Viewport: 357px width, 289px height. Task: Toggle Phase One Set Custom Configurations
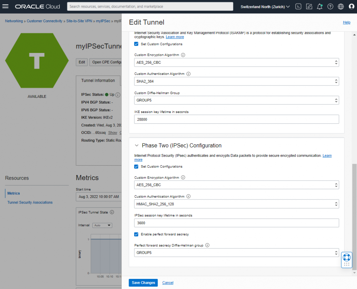(x=136, y=44)
